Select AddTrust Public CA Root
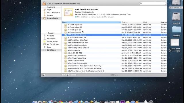This screenshot has height=103, width=184. click(x=114, y=45)
